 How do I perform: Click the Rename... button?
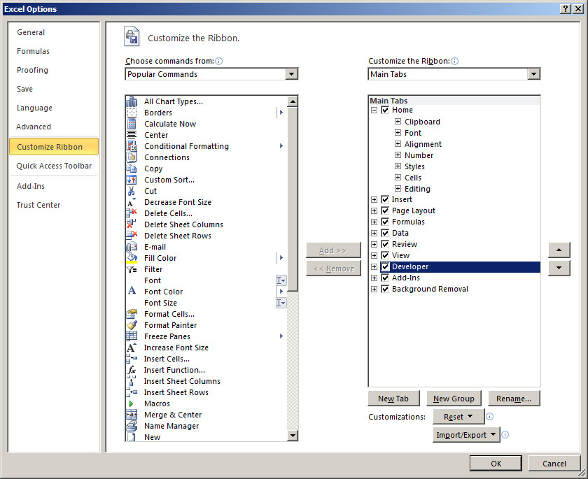(x=514, y=399)
